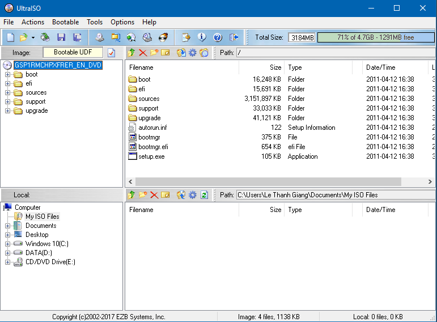Expand the DATA(D:) drive node
This screenshot has height=322, width=437.
tap(7, 253)
